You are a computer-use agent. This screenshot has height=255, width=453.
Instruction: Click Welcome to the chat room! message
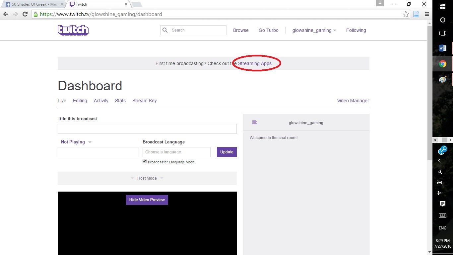point(274,138)
